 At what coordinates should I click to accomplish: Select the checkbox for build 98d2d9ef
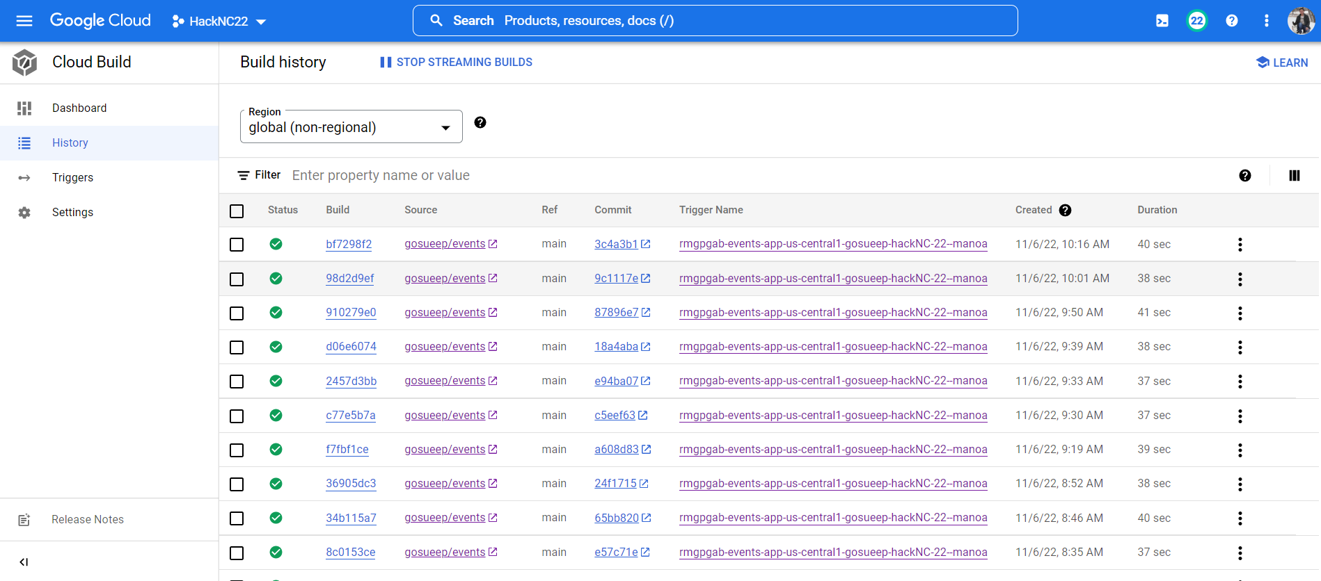pyautogui.click(x=237, y=279)
